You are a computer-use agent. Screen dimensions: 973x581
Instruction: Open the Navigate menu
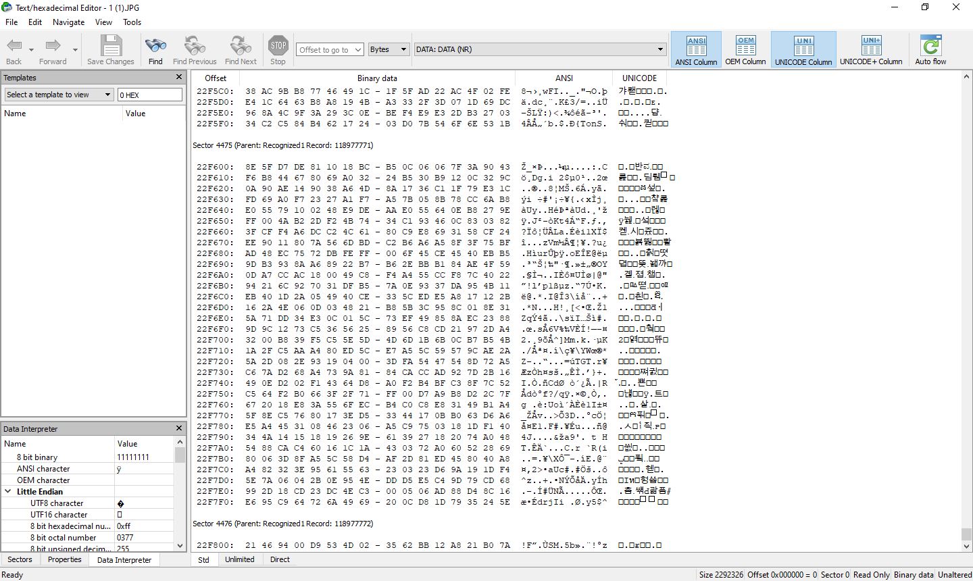coord(68,22)
